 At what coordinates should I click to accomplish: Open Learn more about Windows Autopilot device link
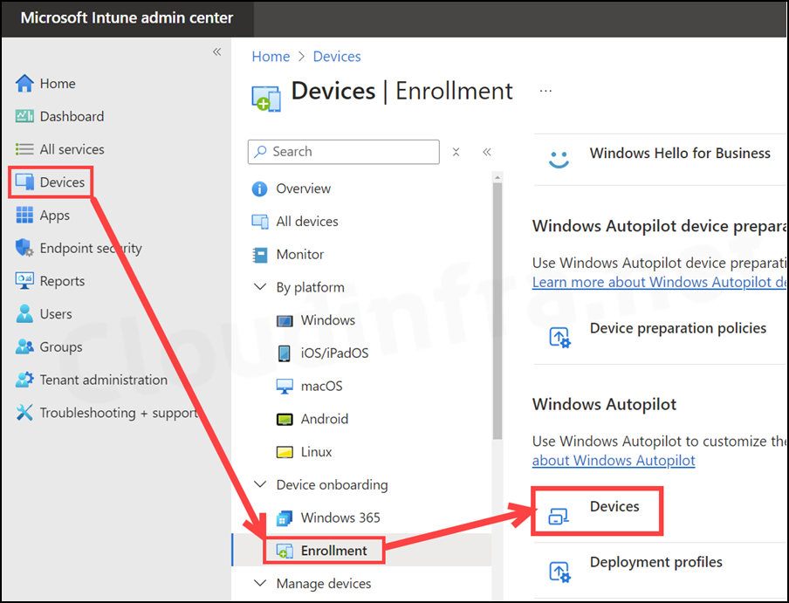point(659,282)
